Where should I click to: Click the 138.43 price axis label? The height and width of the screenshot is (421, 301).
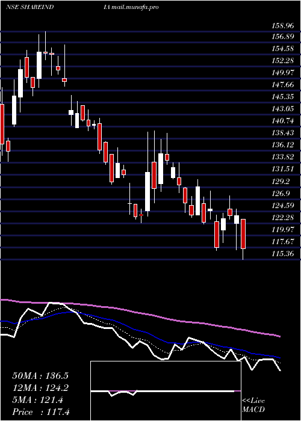283,133
